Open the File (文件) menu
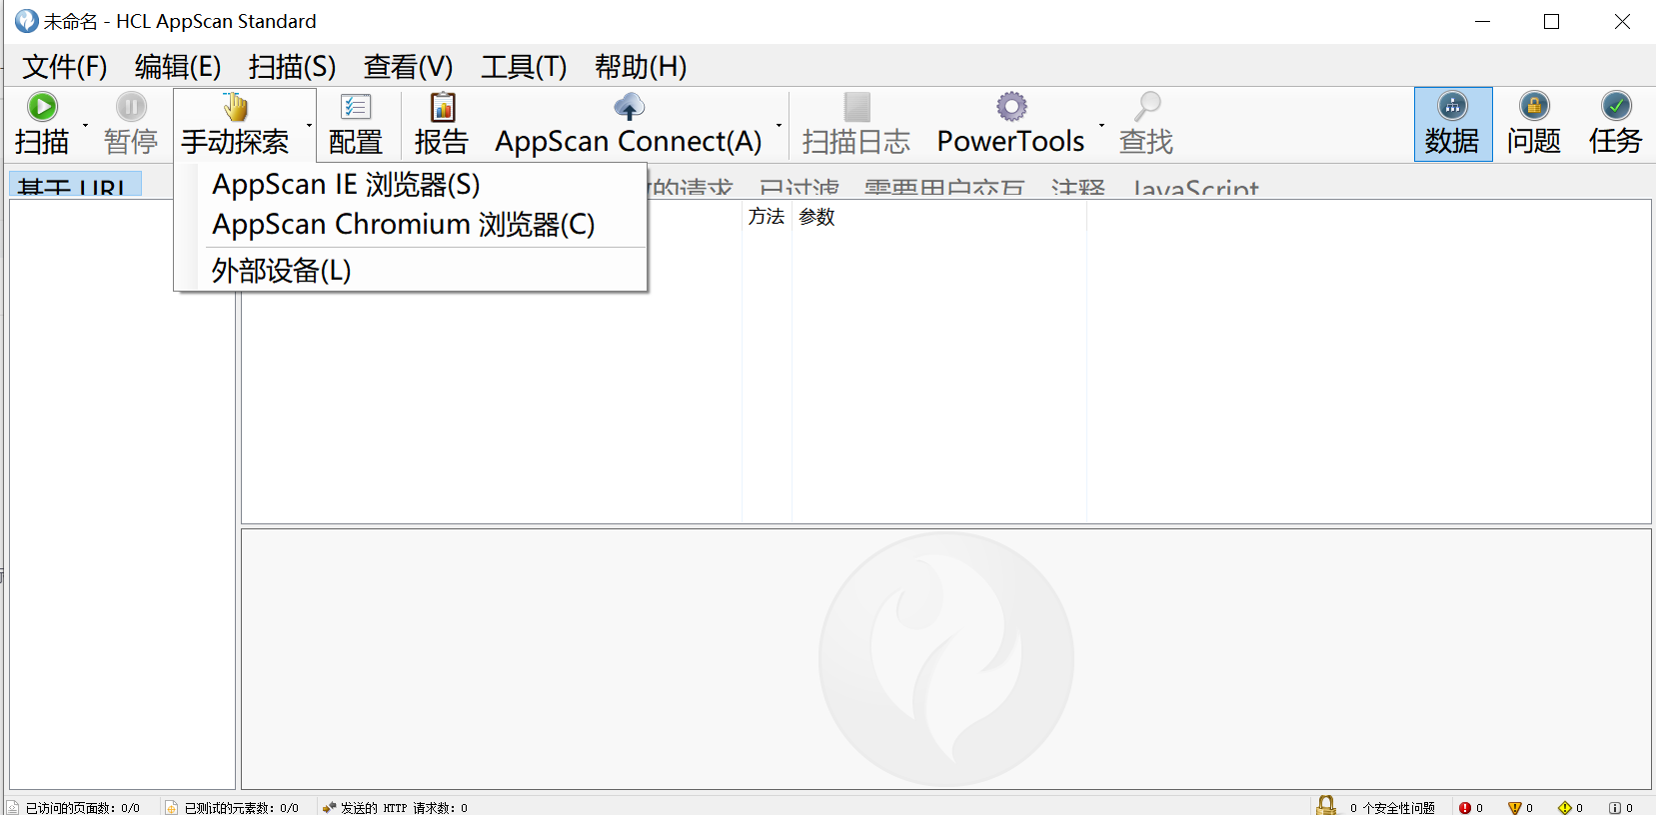Image resolution: width=1656 pixels, height=815 pixels. pos(65,67)
